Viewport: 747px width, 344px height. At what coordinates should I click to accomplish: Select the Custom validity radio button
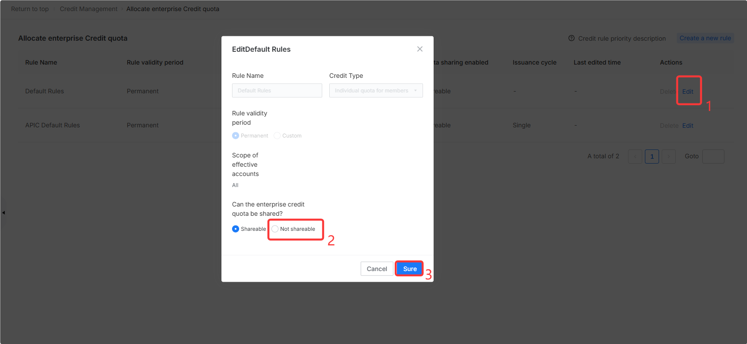(x=277, y=136)
